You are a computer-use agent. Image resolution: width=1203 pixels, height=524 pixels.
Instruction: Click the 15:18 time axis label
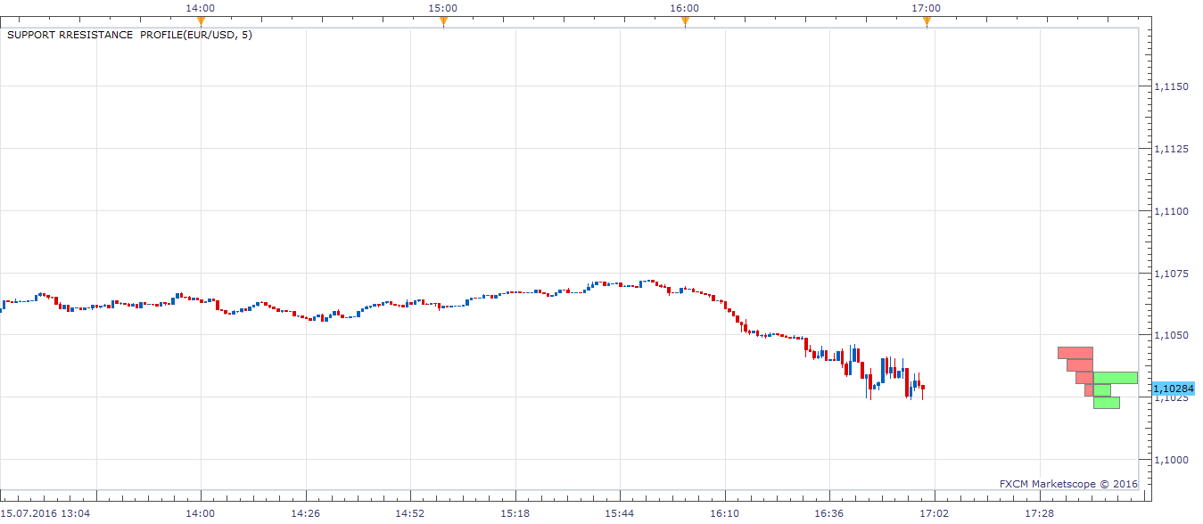(515, 513)
